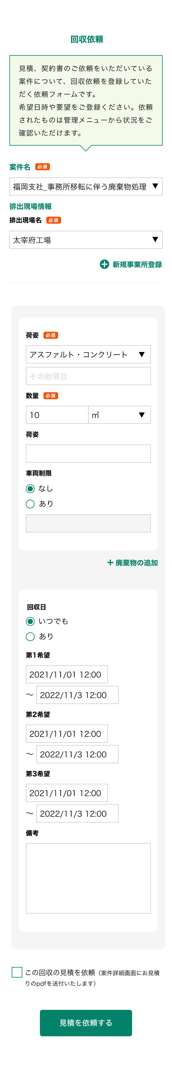
Task: Select なし radio for 車両制限
Action: click(30, 488)
